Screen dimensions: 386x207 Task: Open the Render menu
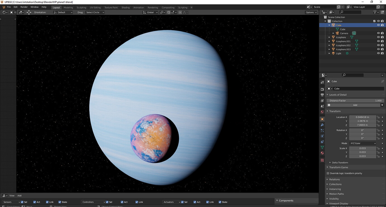click(x=24, y=7)
